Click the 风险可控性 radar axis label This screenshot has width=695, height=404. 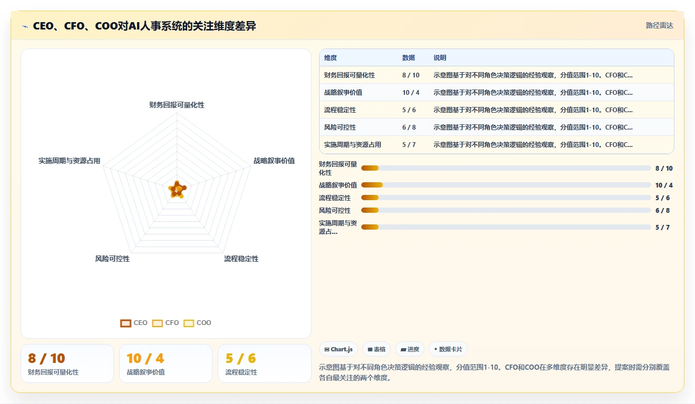(112, 259)
